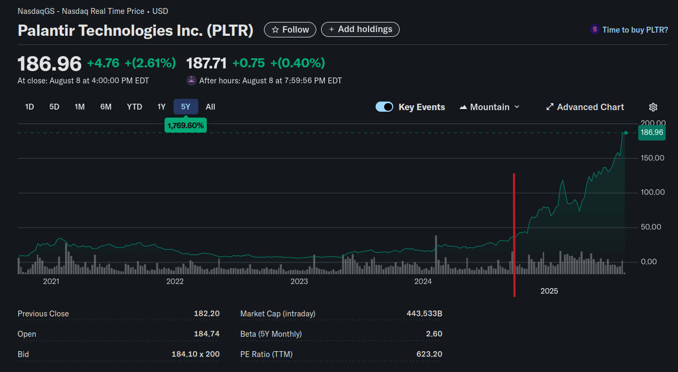The width and height of the screenshot is (678, 372).
Task: Click the 623.20 PE ratio value
Action: pyautogui.click(x=430, y=354)
